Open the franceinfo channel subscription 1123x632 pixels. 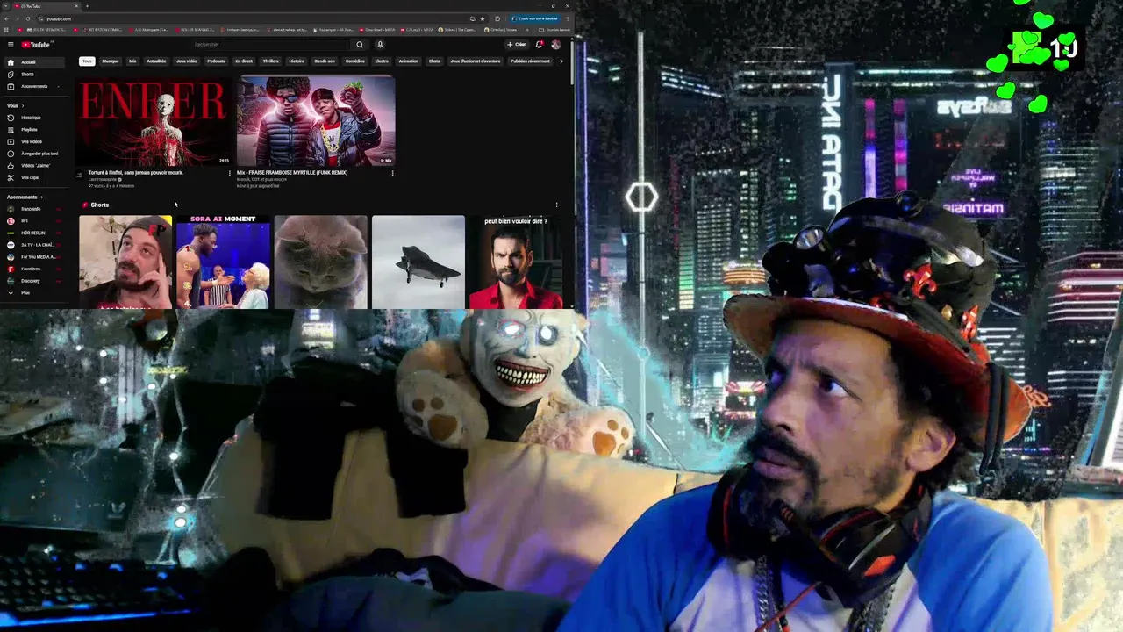pyautogui.click(x=32, y=209)
